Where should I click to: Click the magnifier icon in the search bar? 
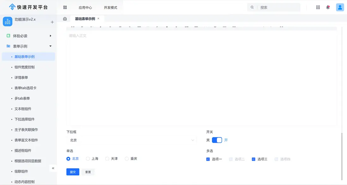point(252,7)
